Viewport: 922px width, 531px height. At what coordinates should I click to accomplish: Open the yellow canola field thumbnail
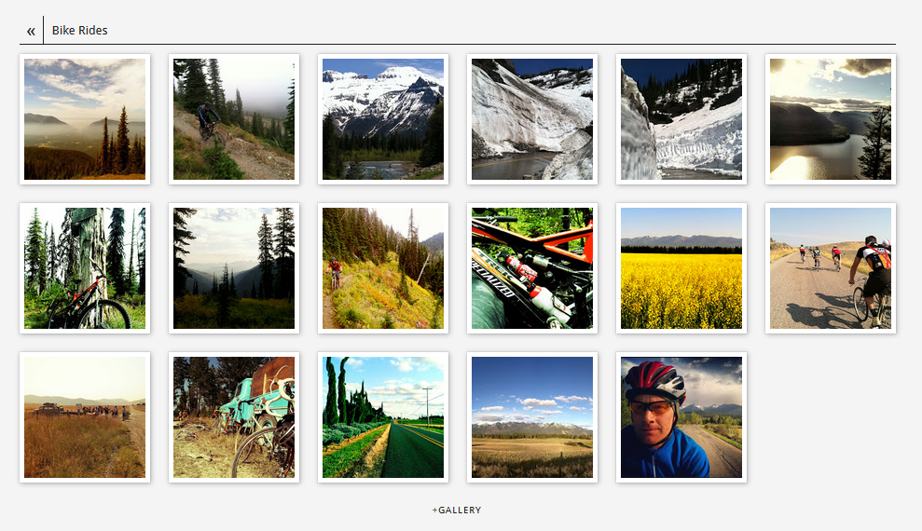(x=681, y=268)
